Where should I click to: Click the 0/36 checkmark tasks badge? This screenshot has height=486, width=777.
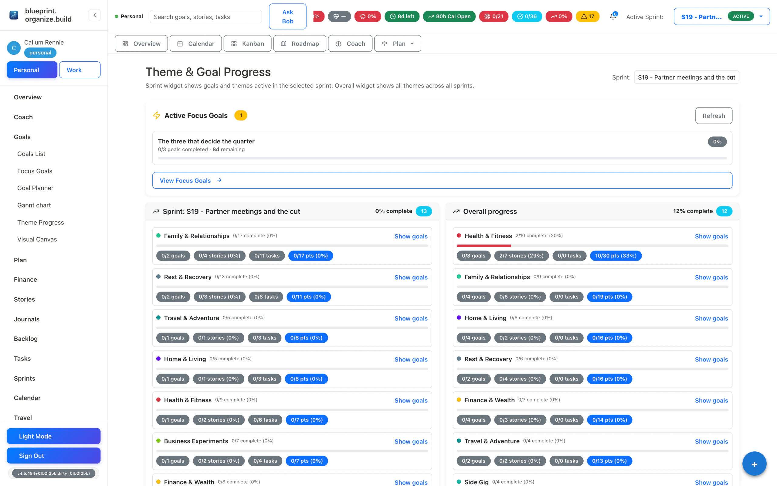527,16
